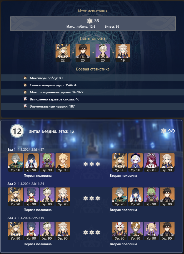Click the Зал 2 timestamp 1.1.2024 23:11:24
Image resolution: width=184 pixels, height=254 pixels.
click(31, 184)
